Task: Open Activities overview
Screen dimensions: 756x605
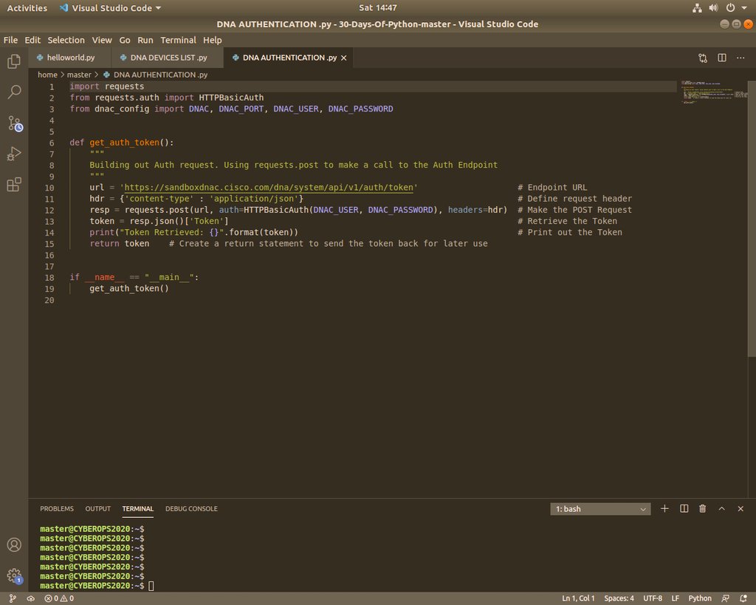Action: pyautogui.click(x=27, y=8)
